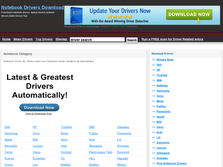Click the arrows icon beside sidebar Apple

coord(154,117)
